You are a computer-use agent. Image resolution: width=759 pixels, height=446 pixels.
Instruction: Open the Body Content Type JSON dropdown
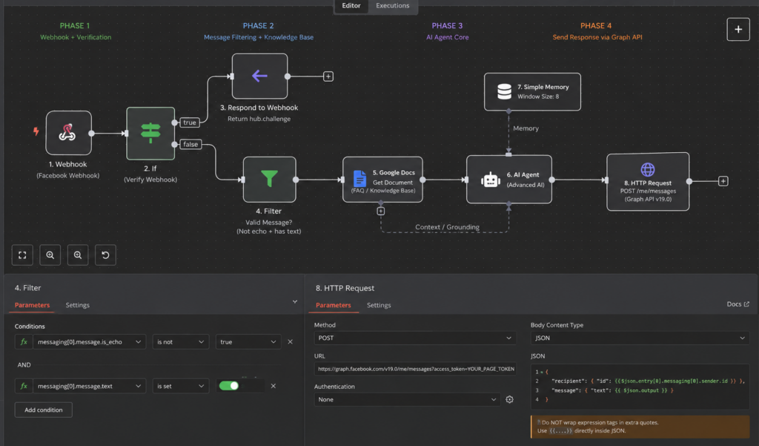640,338
